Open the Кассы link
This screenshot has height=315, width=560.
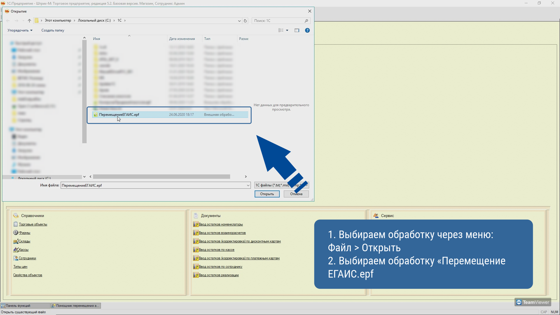(24, 250)
